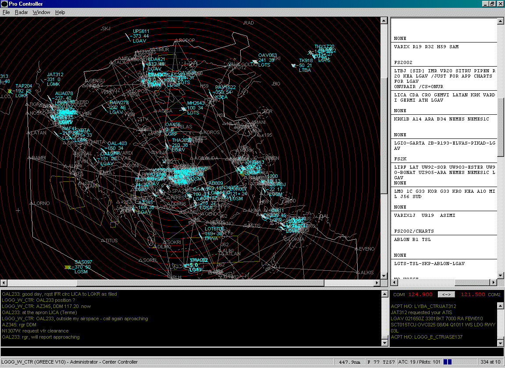Viewport: 505px width, 368px height.
Task: Select the VARIX R19 R32 H59 SAM strip
Action: point(444,54)
